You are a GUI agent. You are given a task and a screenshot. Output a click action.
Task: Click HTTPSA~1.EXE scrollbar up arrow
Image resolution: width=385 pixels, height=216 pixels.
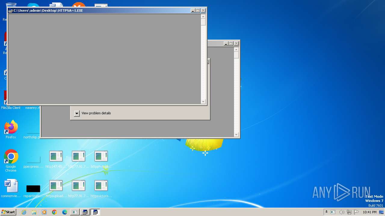(203, 16)
